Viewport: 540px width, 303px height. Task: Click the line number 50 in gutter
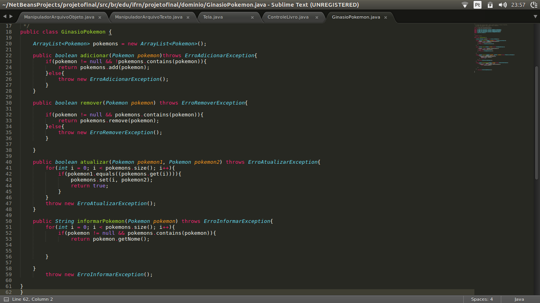pyautogui.click(x=9, y=221)
